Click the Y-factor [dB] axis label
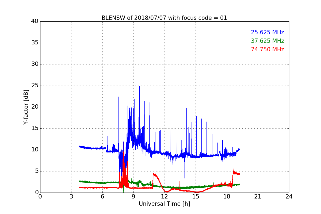The width and height of the screenshot is (321, 214). pyautogui.click(x=26, y=107)
